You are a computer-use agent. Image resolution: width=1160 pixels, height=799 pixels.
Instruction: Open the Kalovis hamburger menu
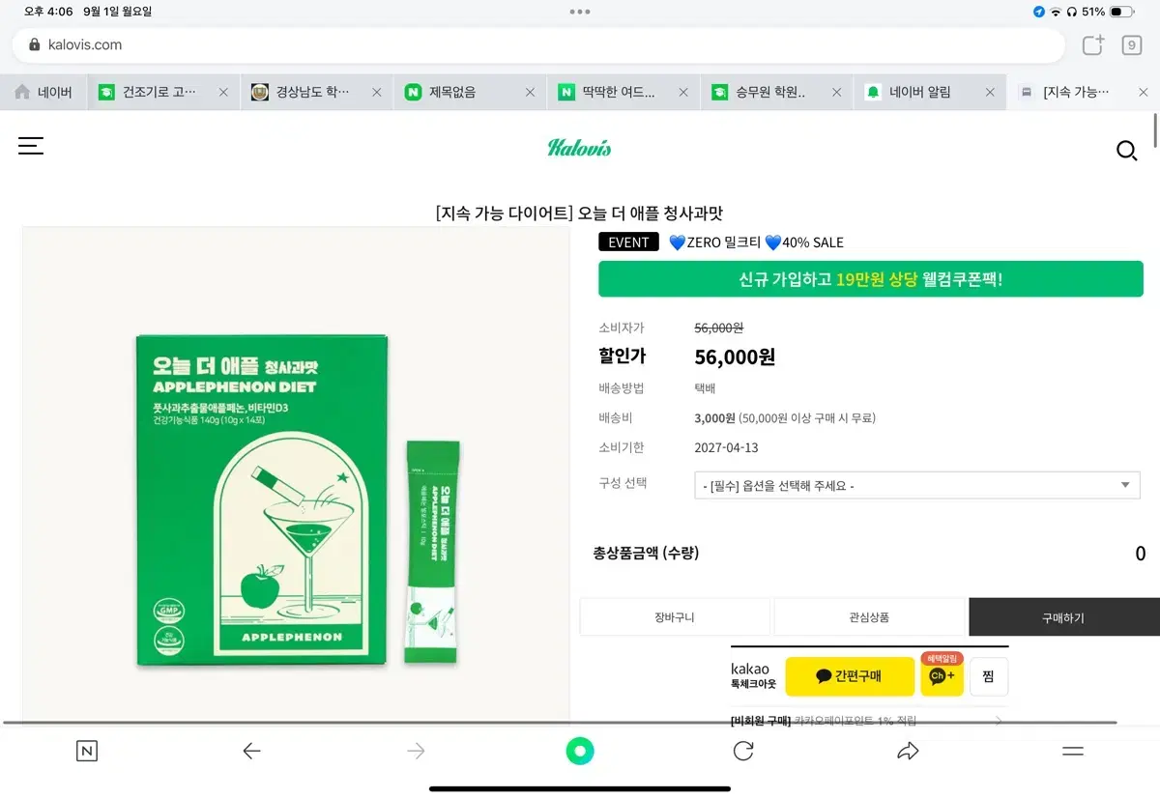click(31, 145)
